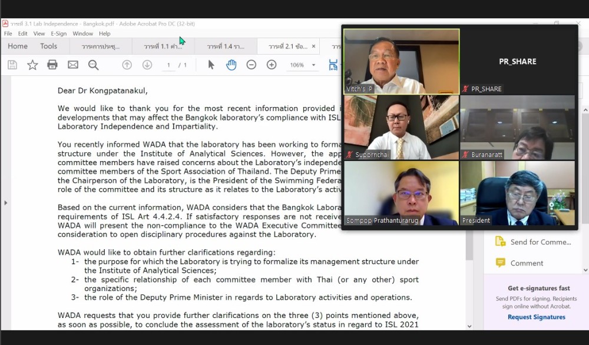Send file by email envelope icon
Image resolution: width=589 pixels, height=345 pixels.
click(73, 65)
